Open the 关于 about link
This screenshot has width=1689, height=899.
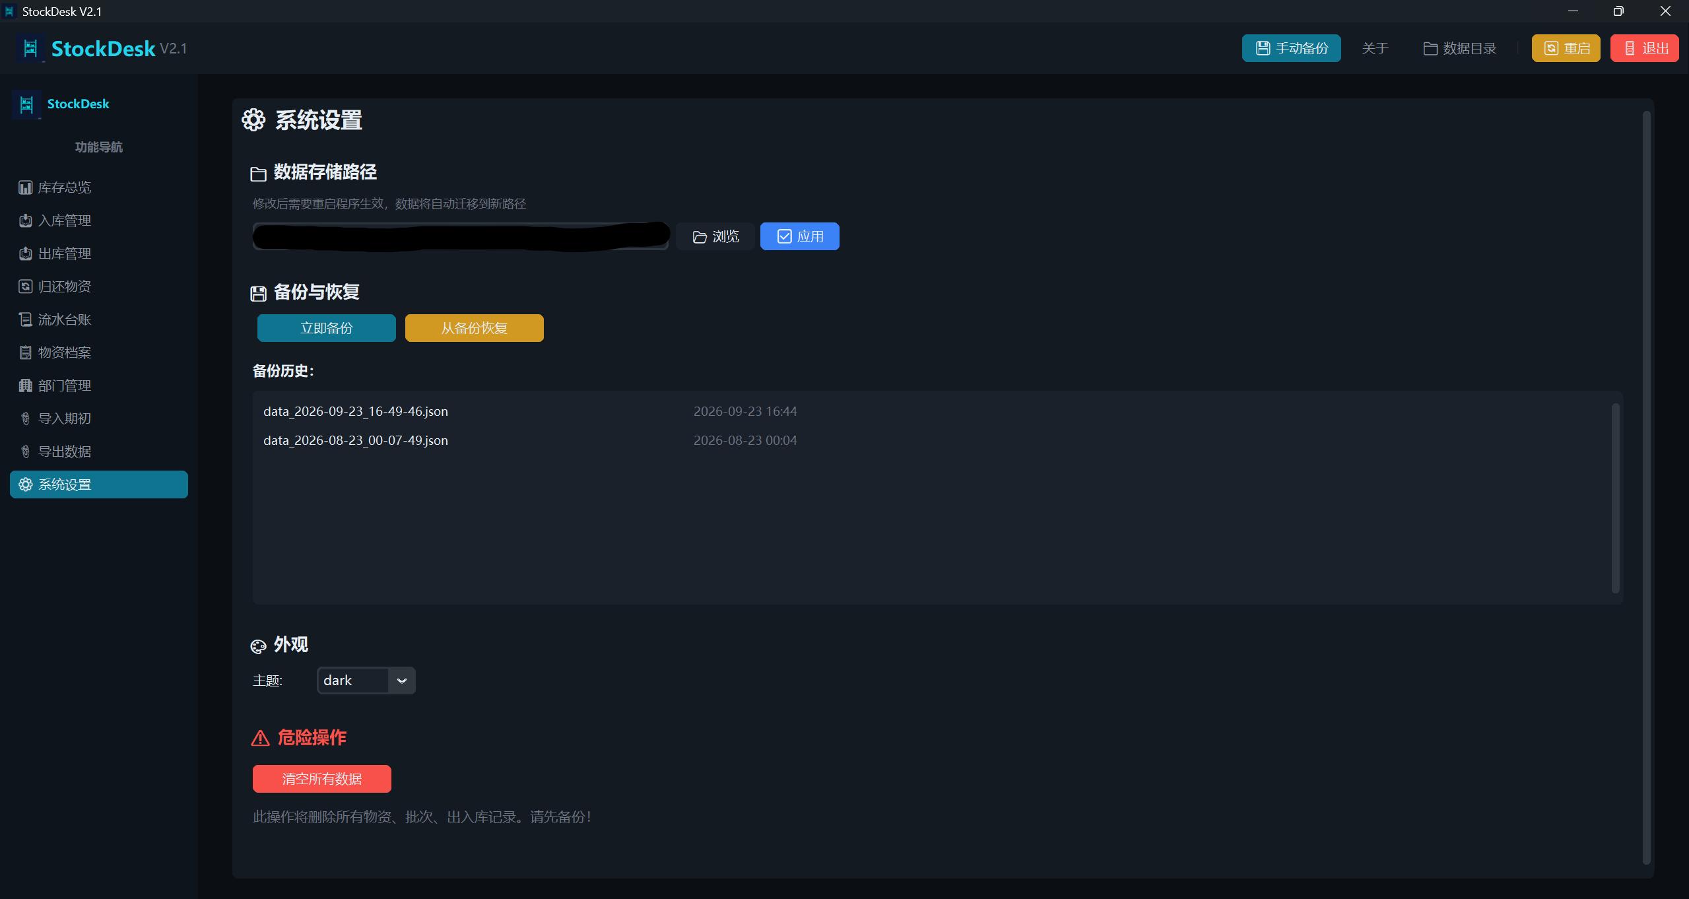(x=1375, y=48)
